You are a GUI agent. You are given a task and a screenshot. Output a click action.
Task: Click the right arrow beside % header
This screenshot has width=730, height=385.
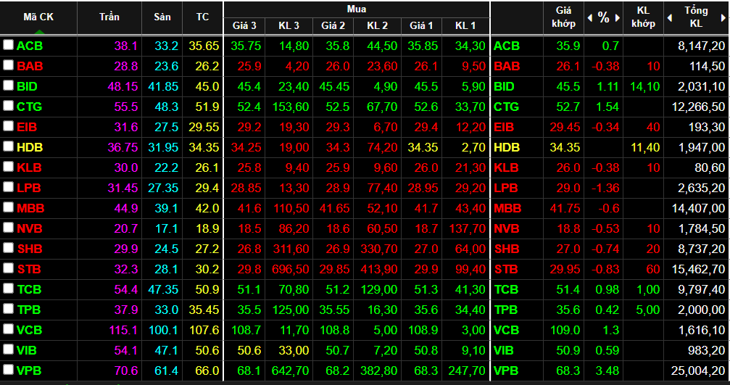(618, 17)
